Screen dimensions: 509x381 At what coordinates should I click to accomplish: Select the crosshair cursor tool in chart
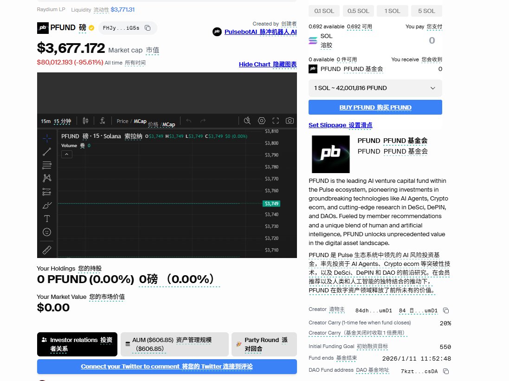(x=47, y=138)
